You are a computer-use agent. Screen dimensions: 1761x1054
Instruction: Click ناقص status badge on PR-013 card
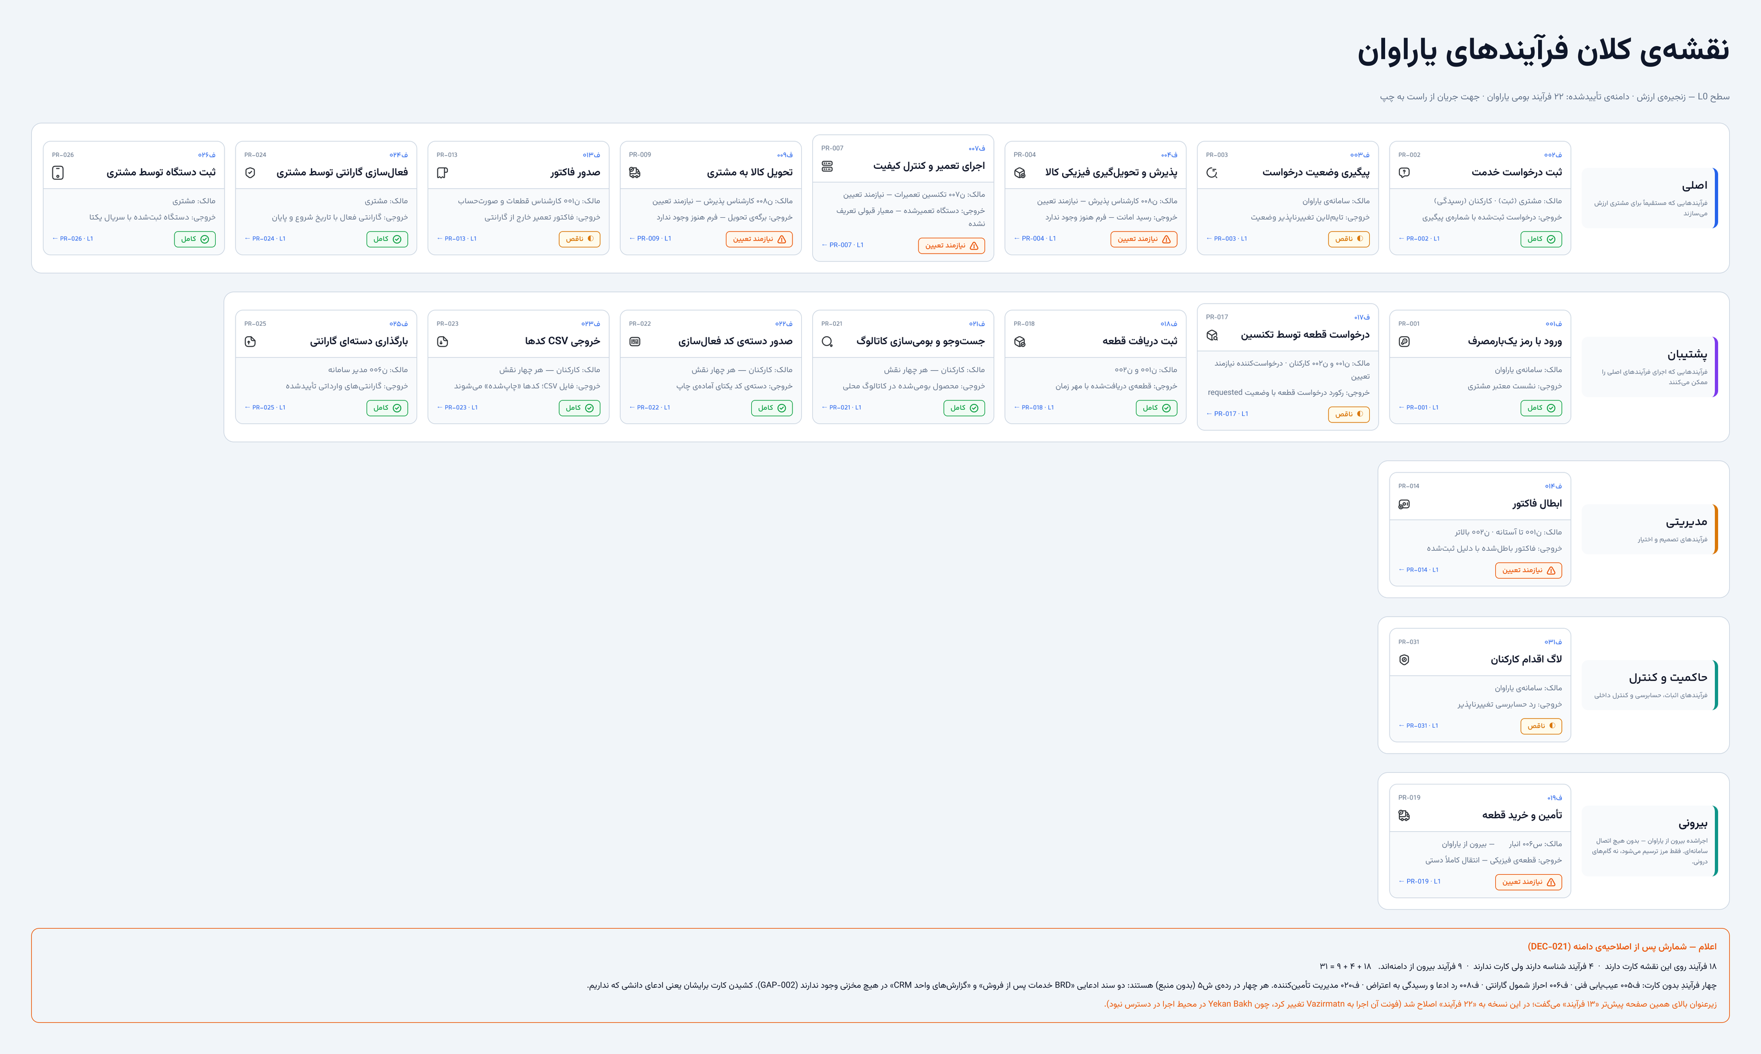[x=579, y=239]
